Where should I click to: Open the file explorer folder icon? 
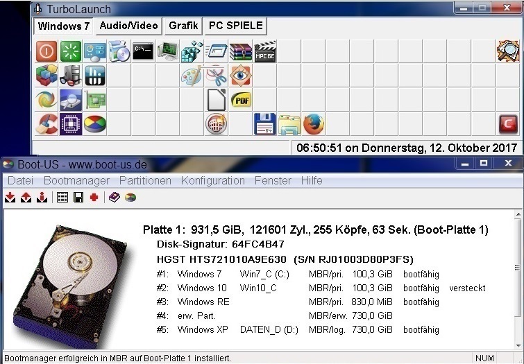(289, 124)
